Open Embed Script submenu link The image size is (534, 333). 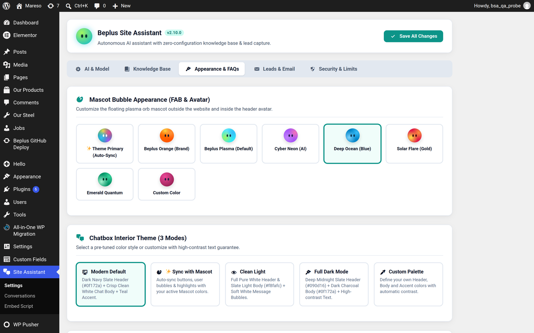tap(19, 306)
